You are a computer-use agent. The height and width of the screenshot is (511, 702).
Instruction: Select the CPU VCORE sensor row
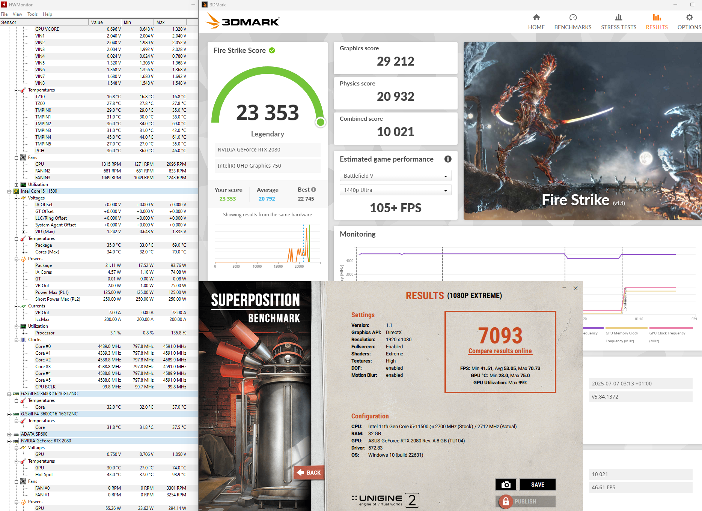(99, 29)
